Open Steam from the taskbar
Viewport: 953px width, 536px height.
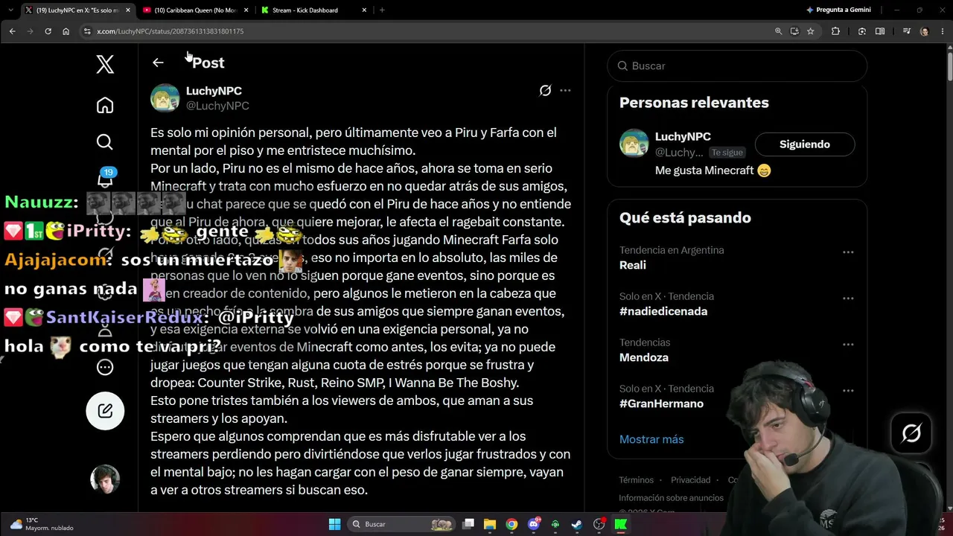577,524
